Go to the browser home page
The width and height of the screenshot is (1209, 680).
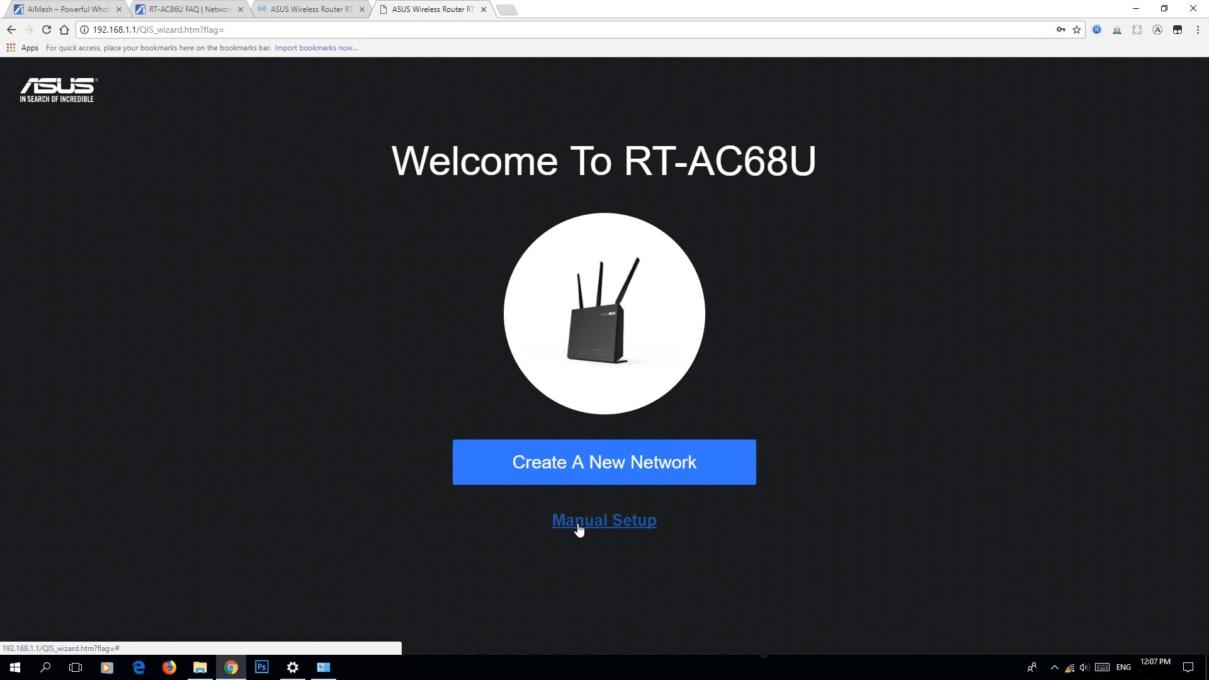[x=64, y=30]
